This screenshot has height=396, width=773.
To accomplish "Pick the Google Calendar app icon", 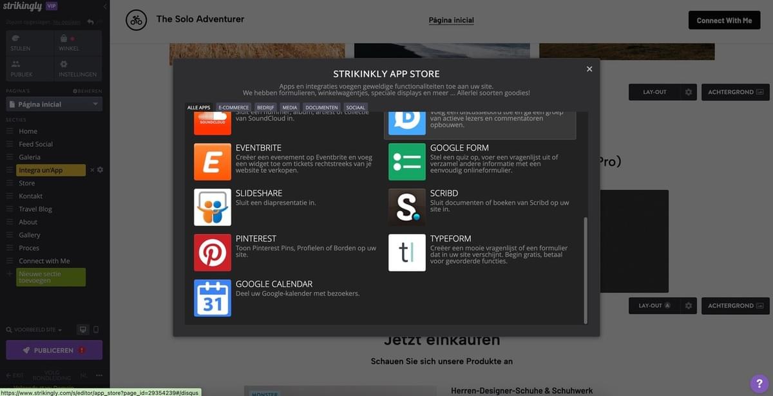I will [x=213, y=298].
